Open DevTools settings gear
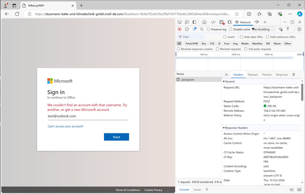The image size is (305, 194). 299,29
